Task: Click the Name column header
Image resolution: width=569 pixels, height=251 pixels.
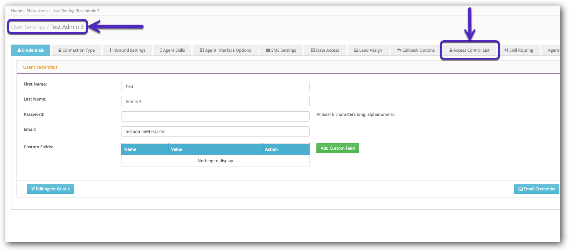Action: [x=145, y=149]
